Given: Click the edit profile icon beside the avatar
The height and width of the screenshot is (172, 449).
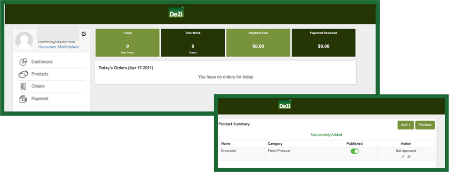Looking at the screenshot, I should (x=84, y=34).
